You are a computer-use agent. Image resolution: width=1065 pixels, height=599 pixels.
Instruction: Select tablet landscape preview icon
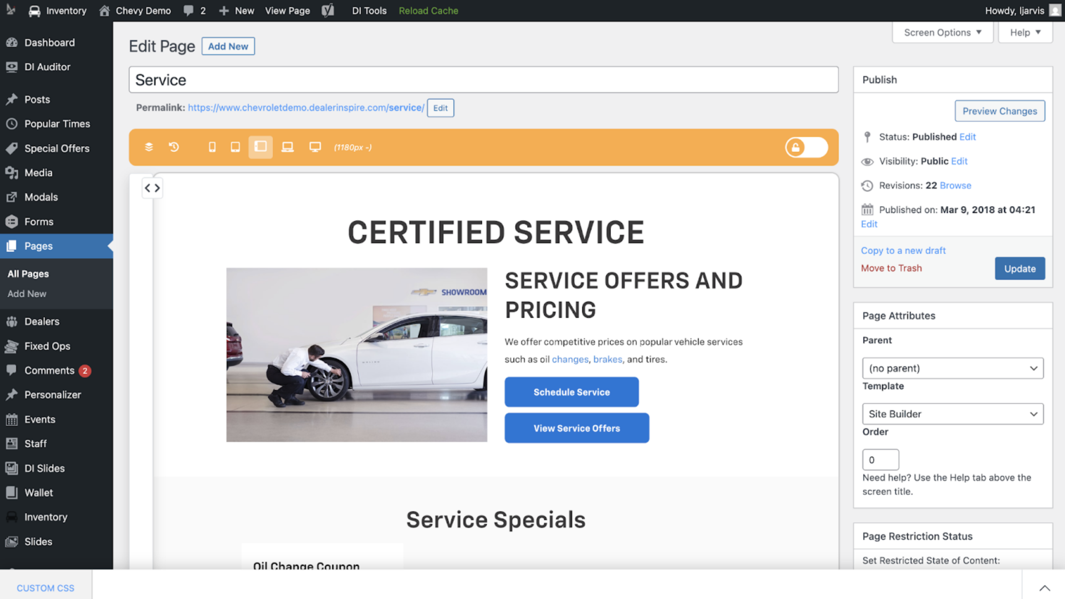click(260, 147)
